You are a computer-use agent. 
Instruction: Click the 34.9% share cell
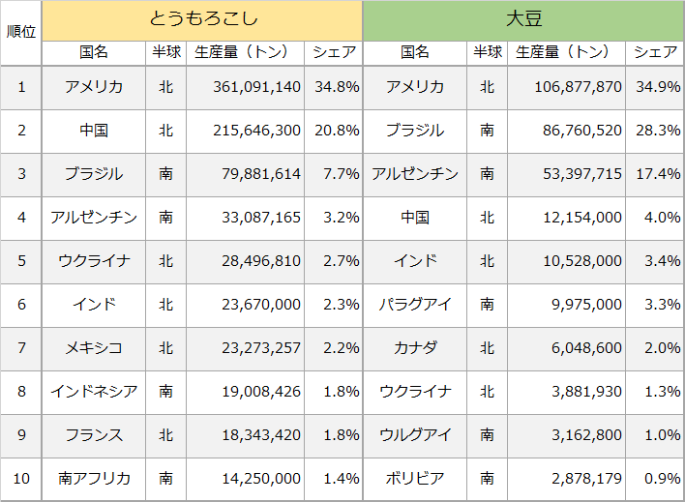pyautogui.click(x=656, y=87)
